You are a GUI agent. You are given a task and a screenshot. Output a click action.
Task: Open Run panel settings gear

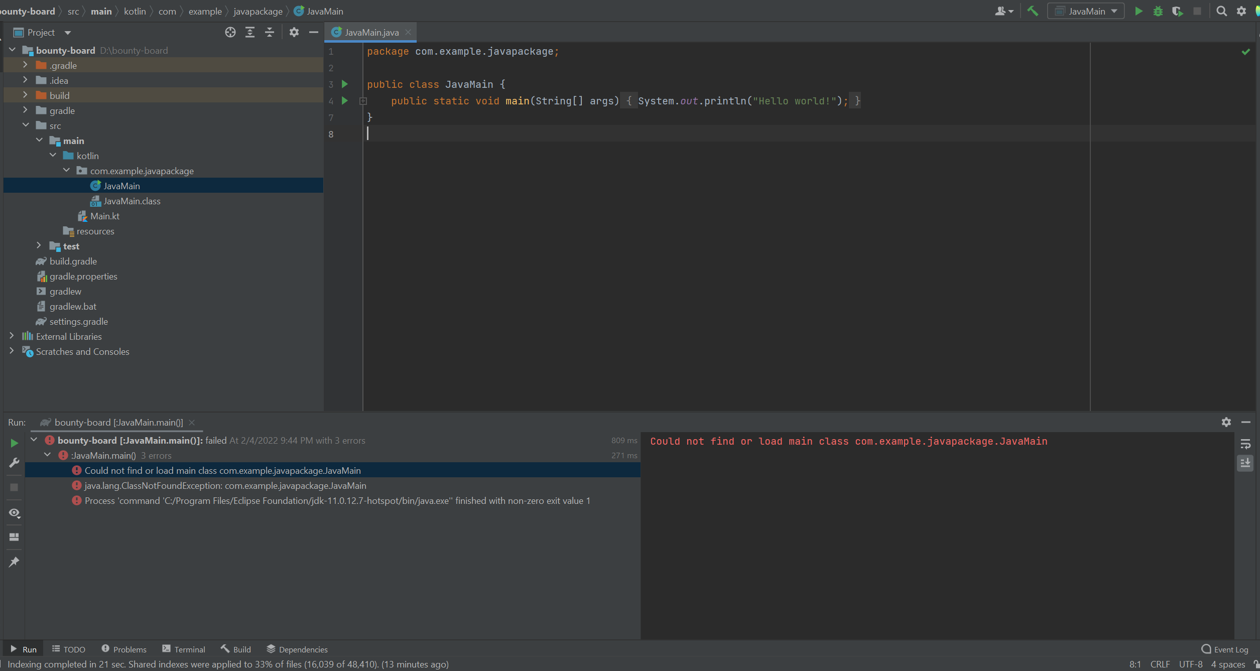point(1226,422)
